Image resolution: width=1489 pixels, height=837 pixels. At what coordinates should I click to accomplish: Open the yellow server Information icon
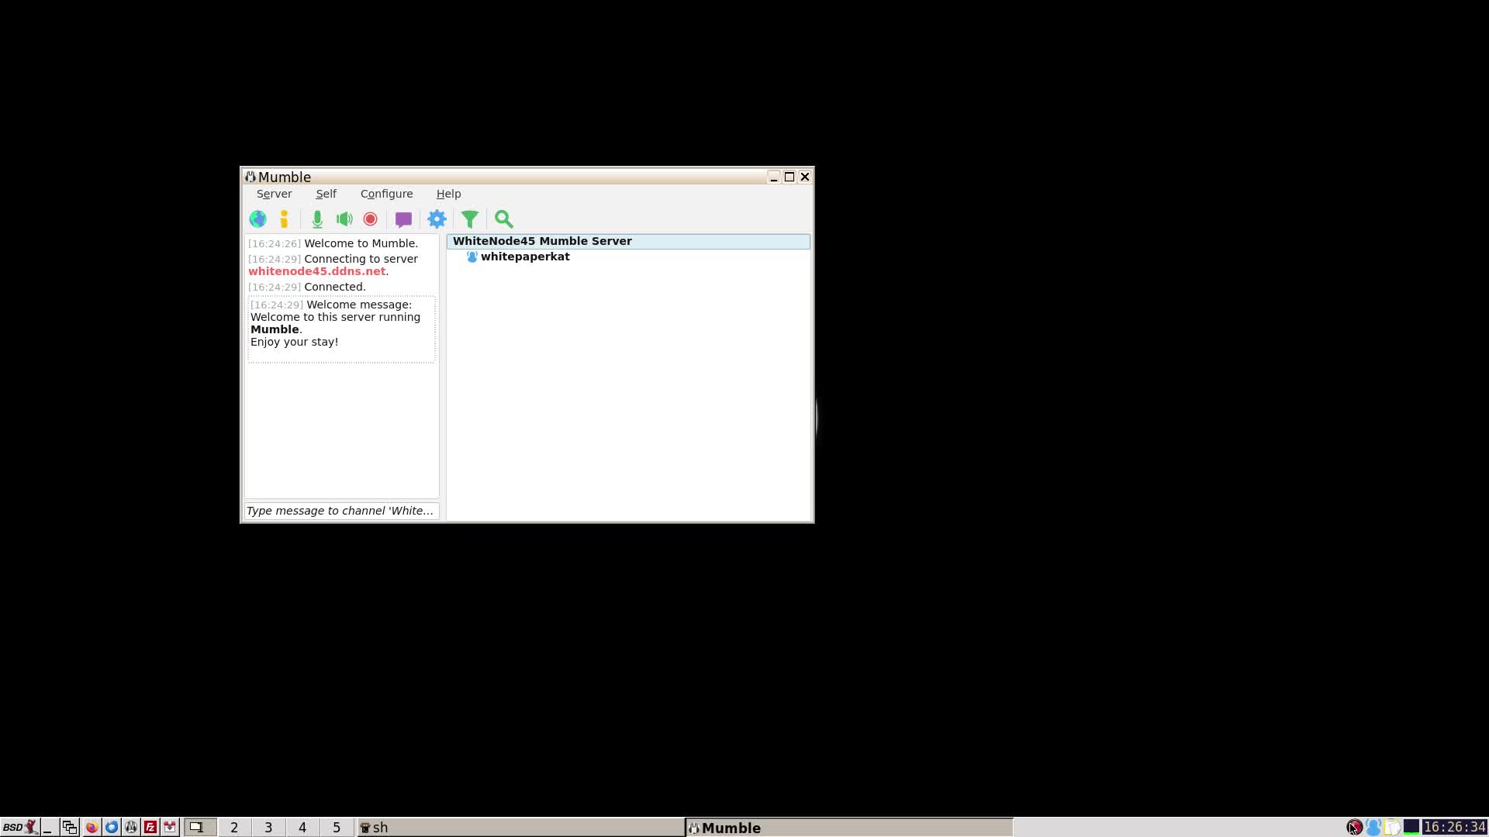285,219
